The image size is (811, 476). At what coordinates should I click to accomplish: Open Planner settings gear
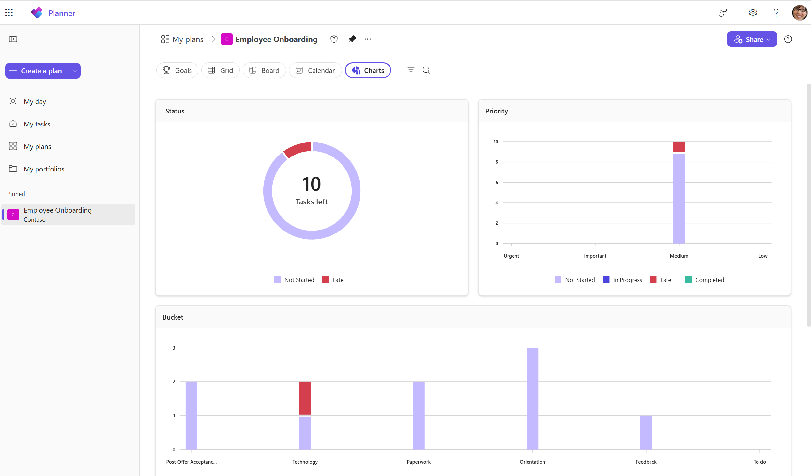(753, 13)
